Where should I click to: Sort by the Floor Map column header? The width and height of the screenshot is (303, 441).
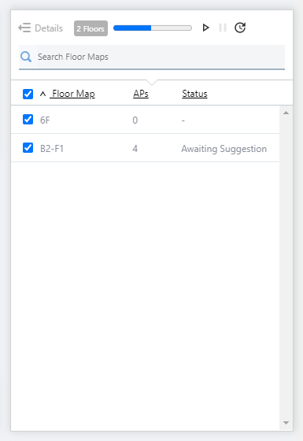tap(72, 94)
